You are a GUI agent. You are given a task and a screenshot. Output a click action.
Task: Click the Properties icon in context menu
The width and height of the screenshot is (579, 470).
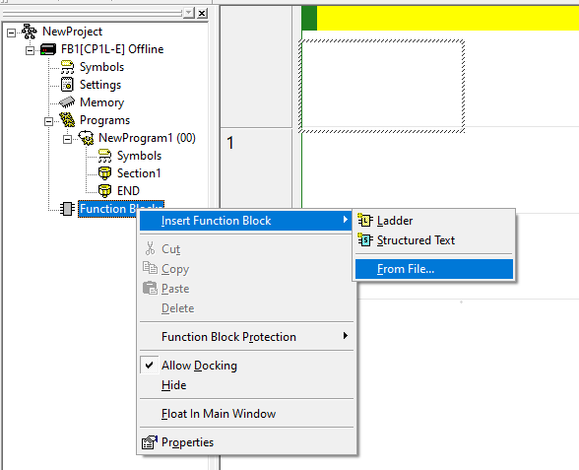click(150, 441)
